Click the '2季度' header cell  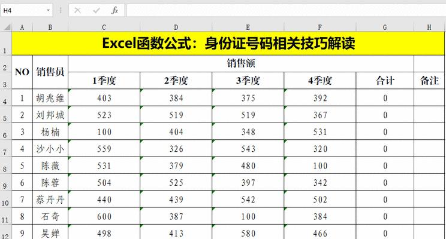coord(176,81)
